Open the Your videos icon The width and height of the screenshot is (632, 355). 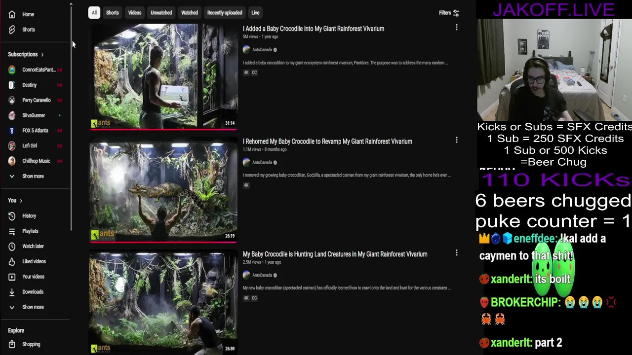click(12, 277)
